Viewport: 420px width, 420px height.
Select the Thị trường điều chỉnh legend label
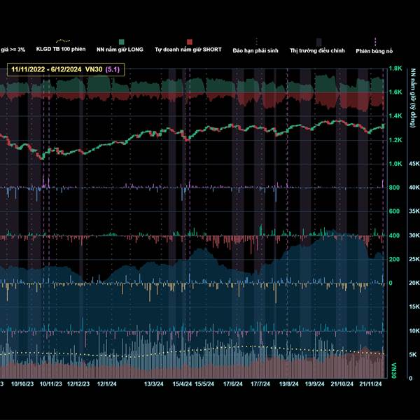coord(317,50)
